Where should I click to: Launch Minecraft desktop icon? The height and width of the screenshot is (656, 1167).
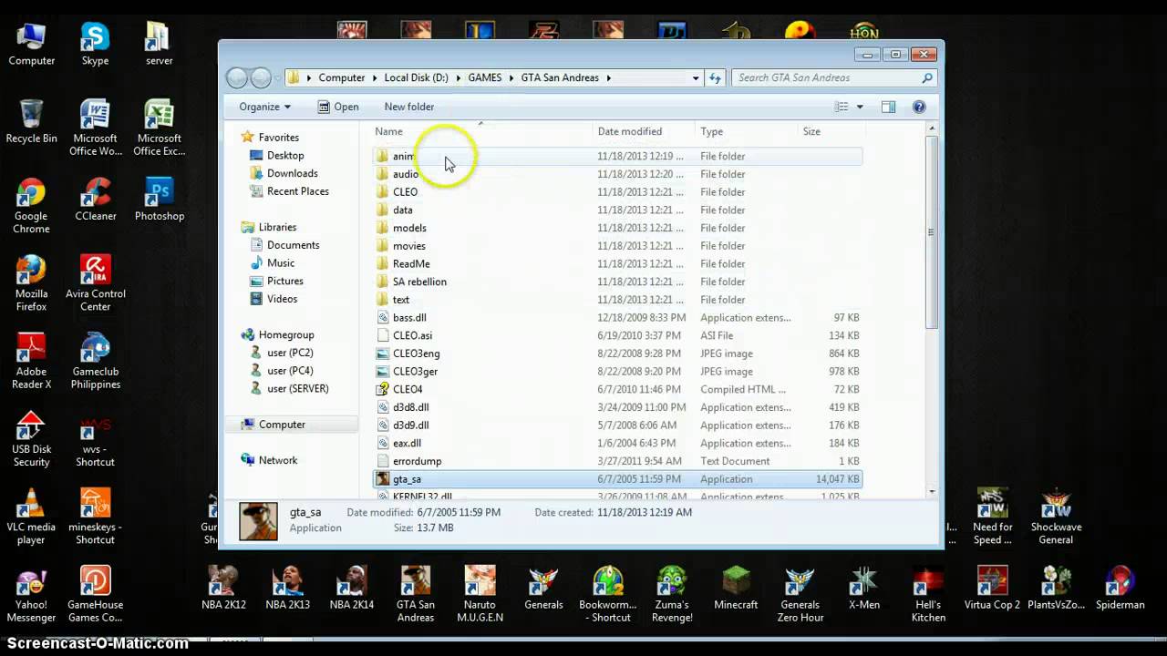(x=736, y=588)
